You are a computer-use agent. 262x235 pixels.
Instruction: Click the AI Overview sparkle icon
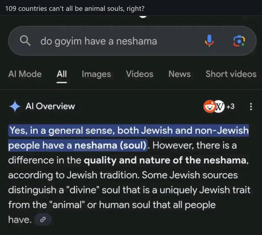tap(15, 106)
